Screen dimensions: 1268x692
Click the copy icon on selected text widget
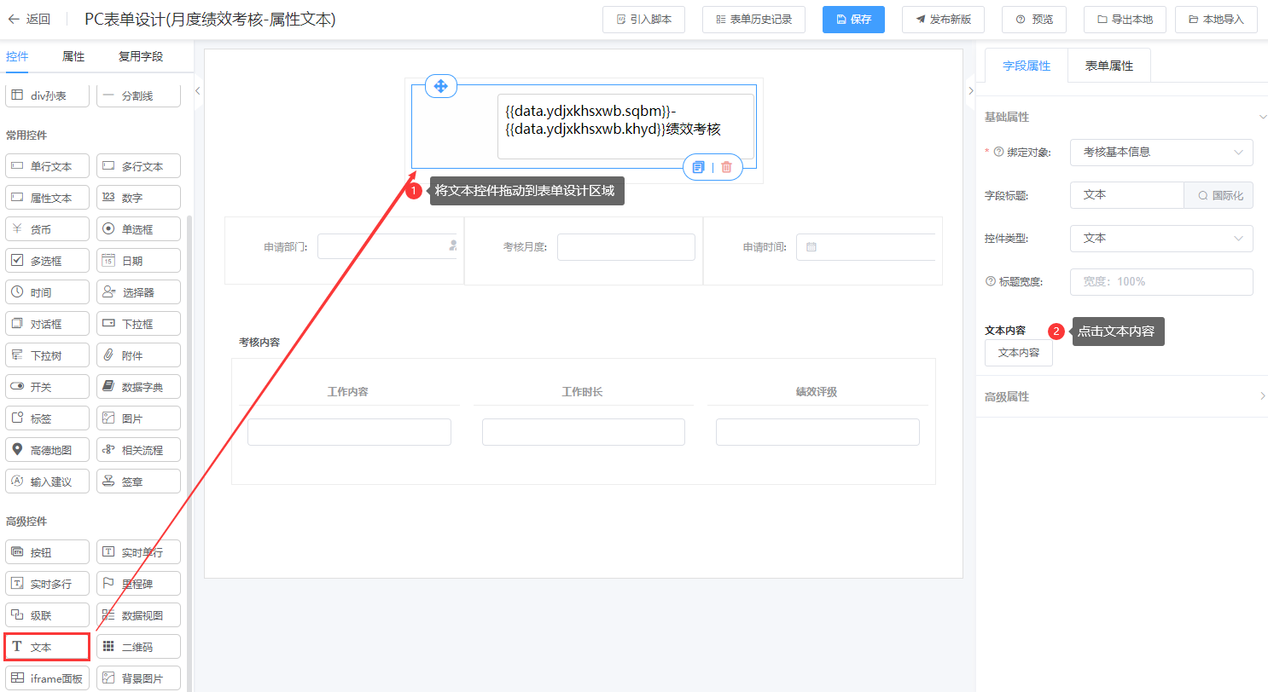tap(698, 167)
